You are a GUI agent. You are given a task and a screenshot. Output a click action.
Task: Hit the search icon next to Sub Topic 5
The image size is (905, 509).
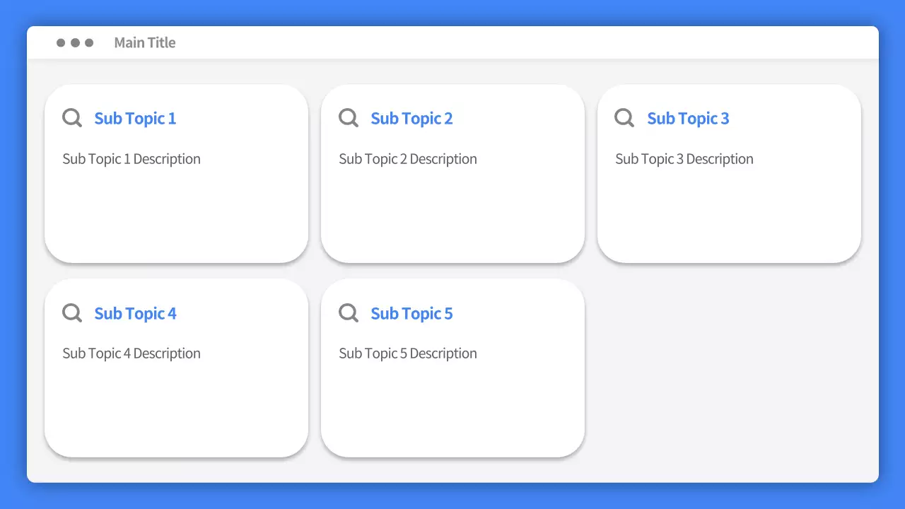(349, 312)
